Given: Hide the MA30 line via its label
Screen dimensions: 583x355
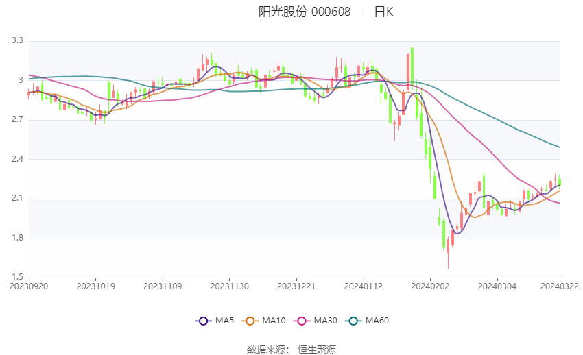Looking at the screenshot, I should tap(326, 321).
